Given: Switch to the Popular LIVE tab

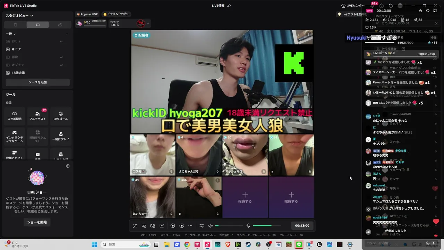Looking at the screenshot, I should (x=87, y=14).
